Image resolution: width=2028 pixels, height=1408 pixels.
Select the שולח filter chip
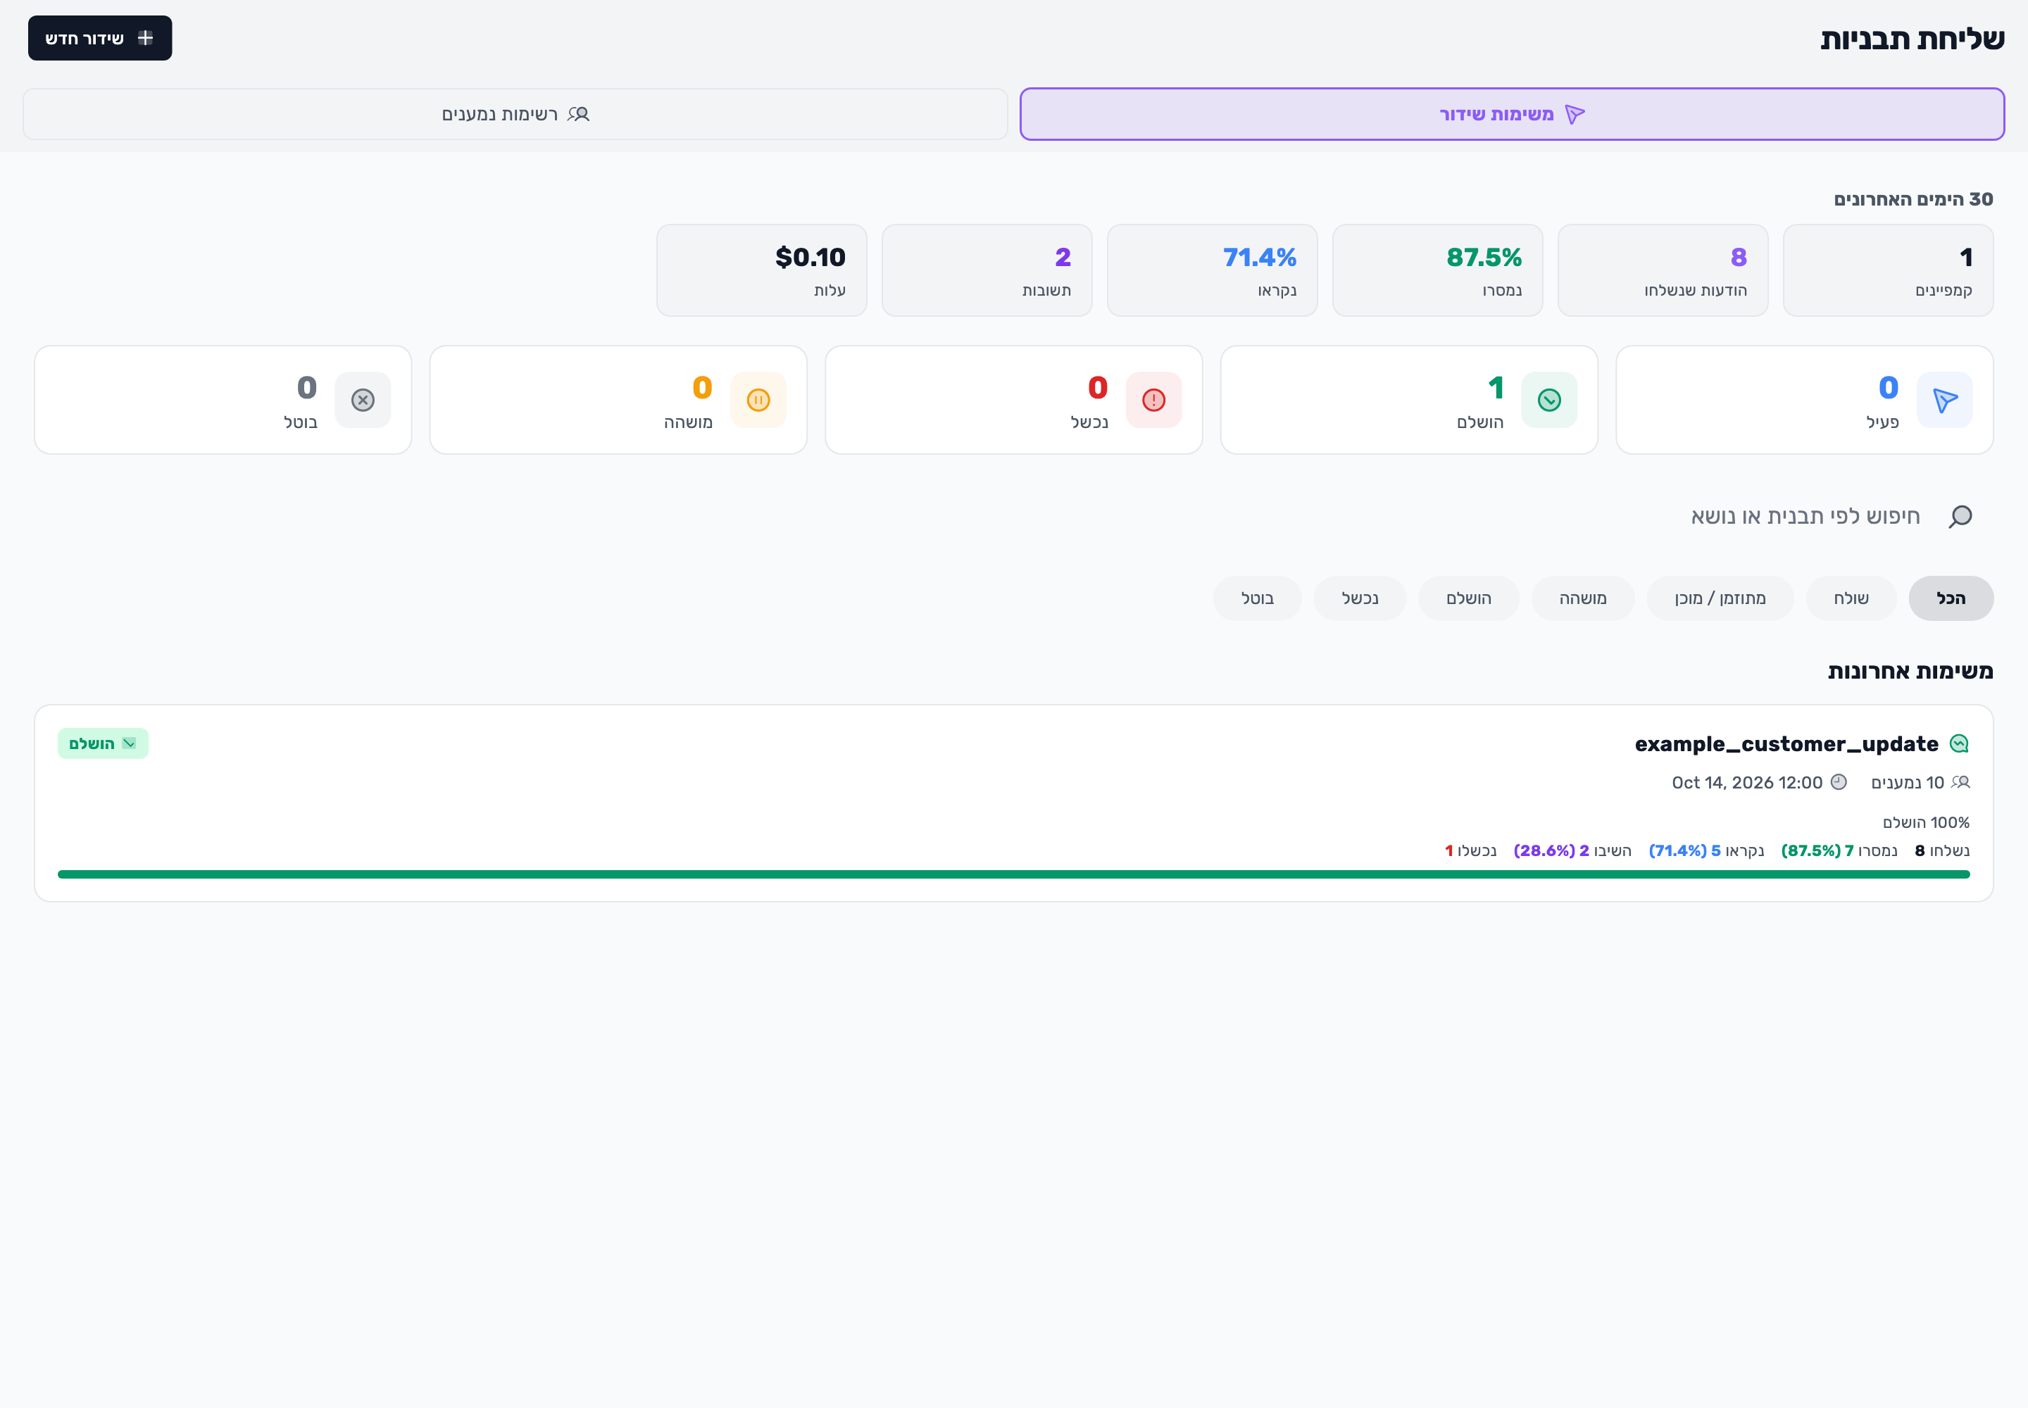(x=1851, y=598)
